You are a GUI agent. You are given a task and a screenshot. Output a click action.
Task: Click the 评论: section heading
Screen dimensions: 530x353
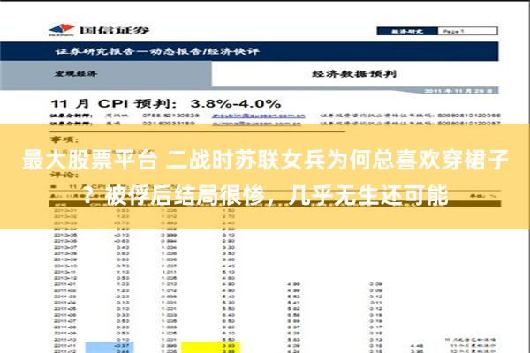(x=64, y=175)
